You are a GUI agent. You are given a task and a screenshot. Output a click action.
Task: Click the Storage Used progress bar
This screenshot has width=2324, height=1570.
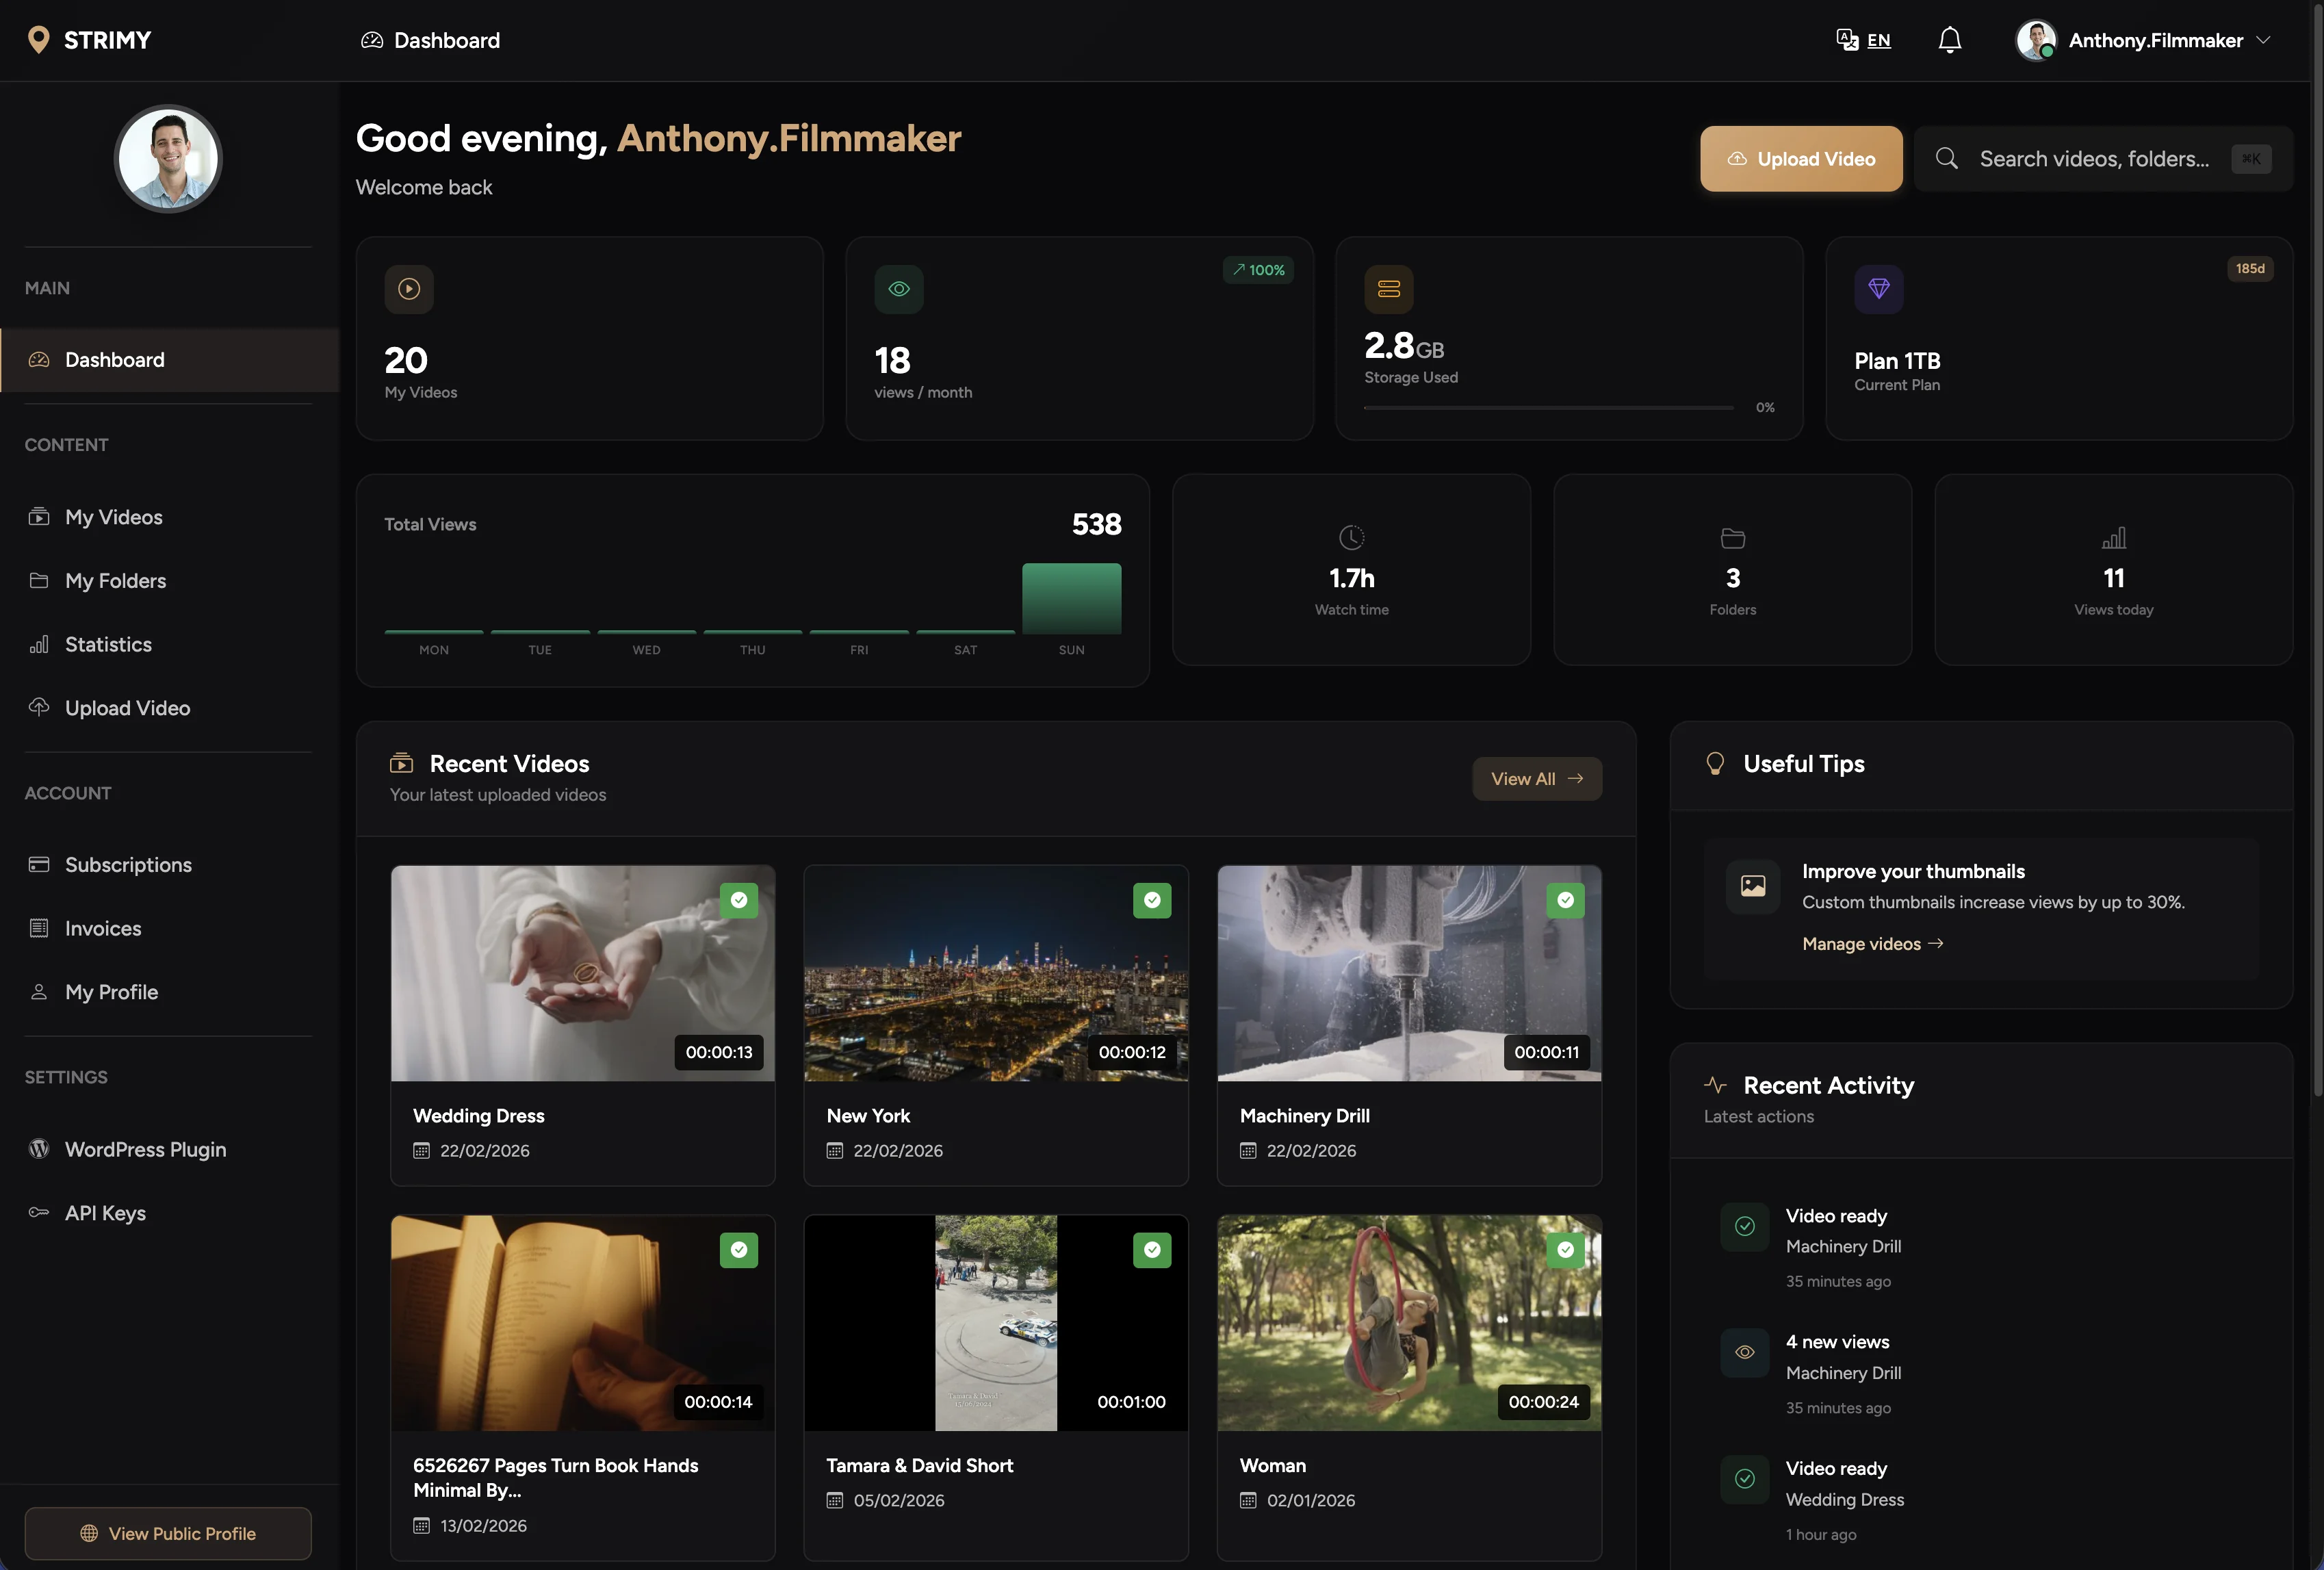click(1546, 408)
